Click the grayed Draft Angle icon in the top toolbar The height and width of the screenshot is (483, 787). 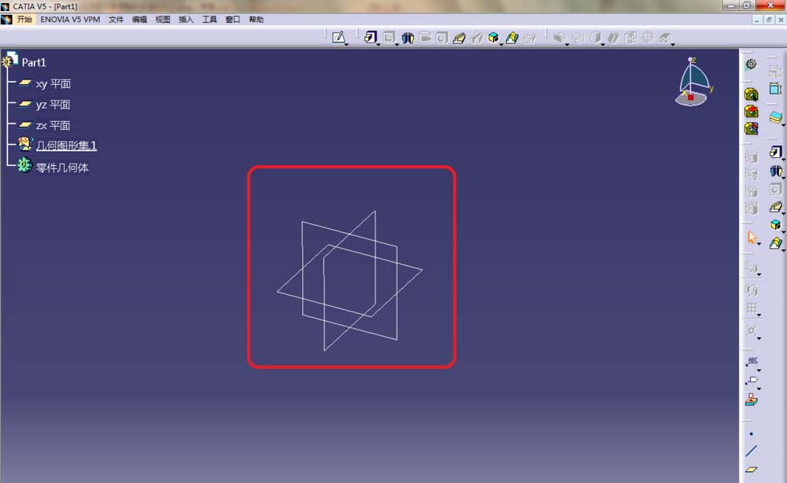tap(595, 38)
